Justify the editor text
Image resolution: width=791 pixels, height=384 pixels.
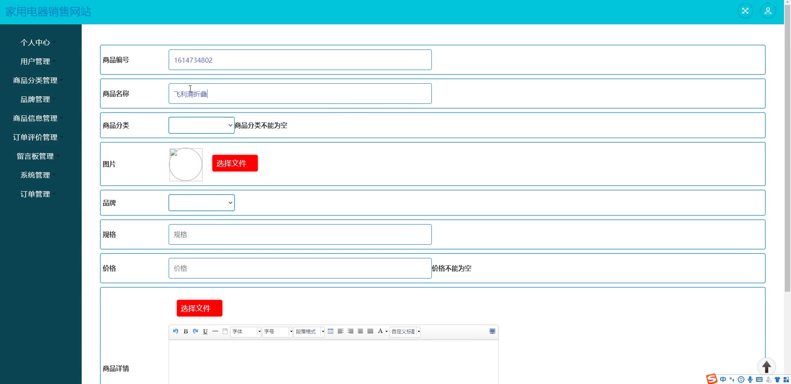(370, 331)
